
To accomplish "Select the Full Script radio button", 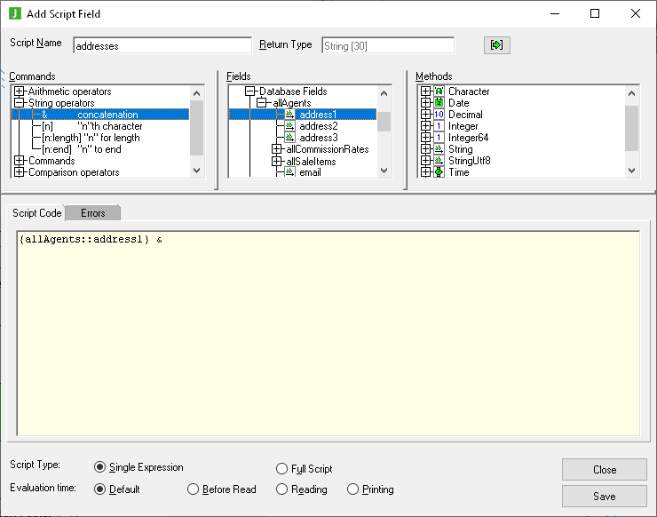I will point(282,468).
